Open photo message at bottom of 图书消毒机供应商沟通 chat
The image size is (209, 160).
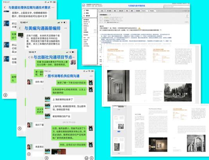point(59,151)
